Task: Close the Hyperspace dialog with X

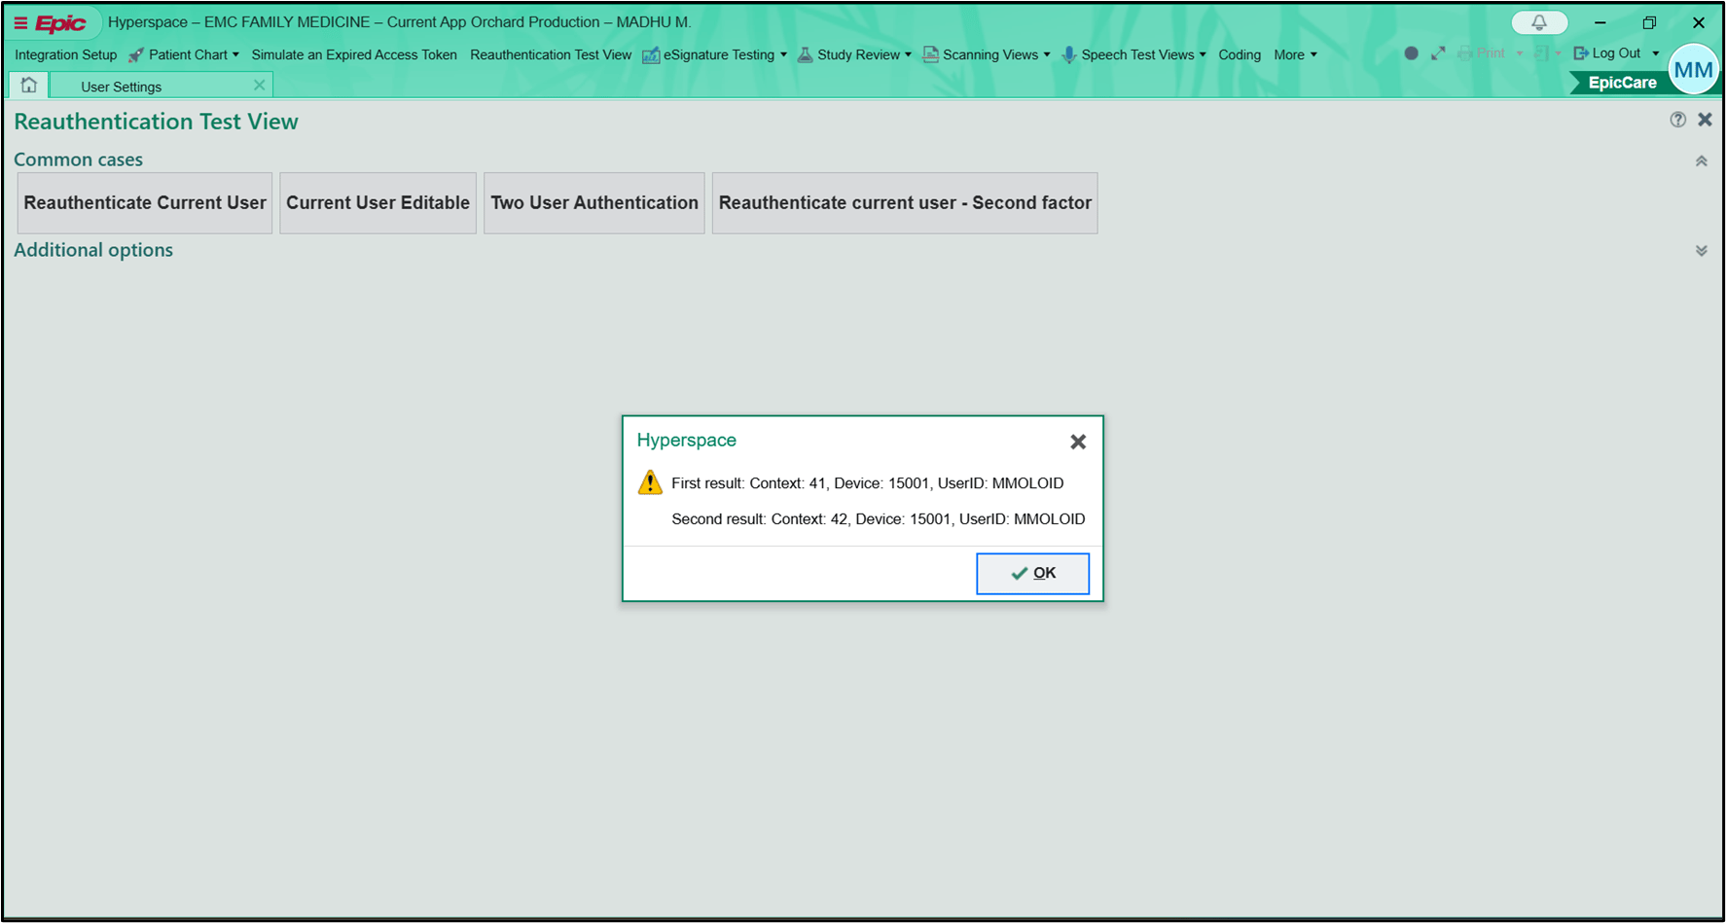Action: point(1078,442)
